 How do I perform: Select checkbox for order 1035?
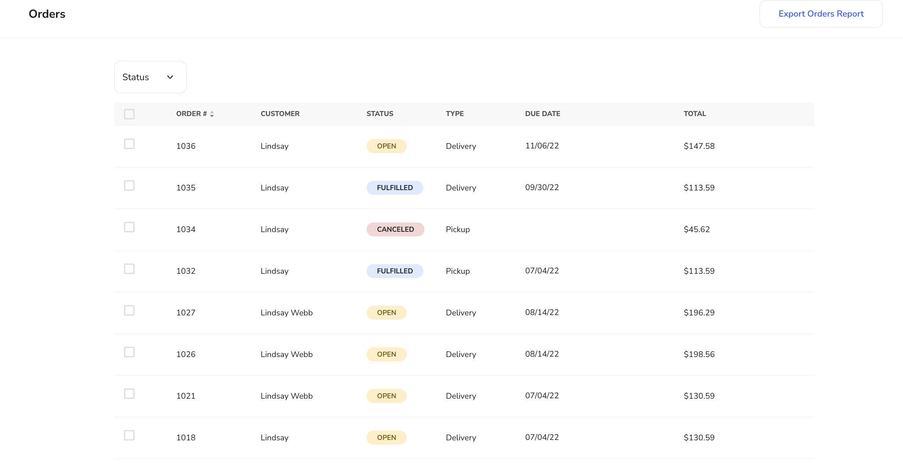pyautogui.click(x=129, y=185)
